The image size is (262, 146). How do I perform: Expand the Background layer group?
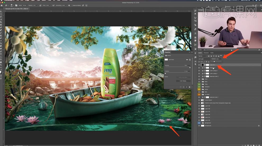coord(201,123)
